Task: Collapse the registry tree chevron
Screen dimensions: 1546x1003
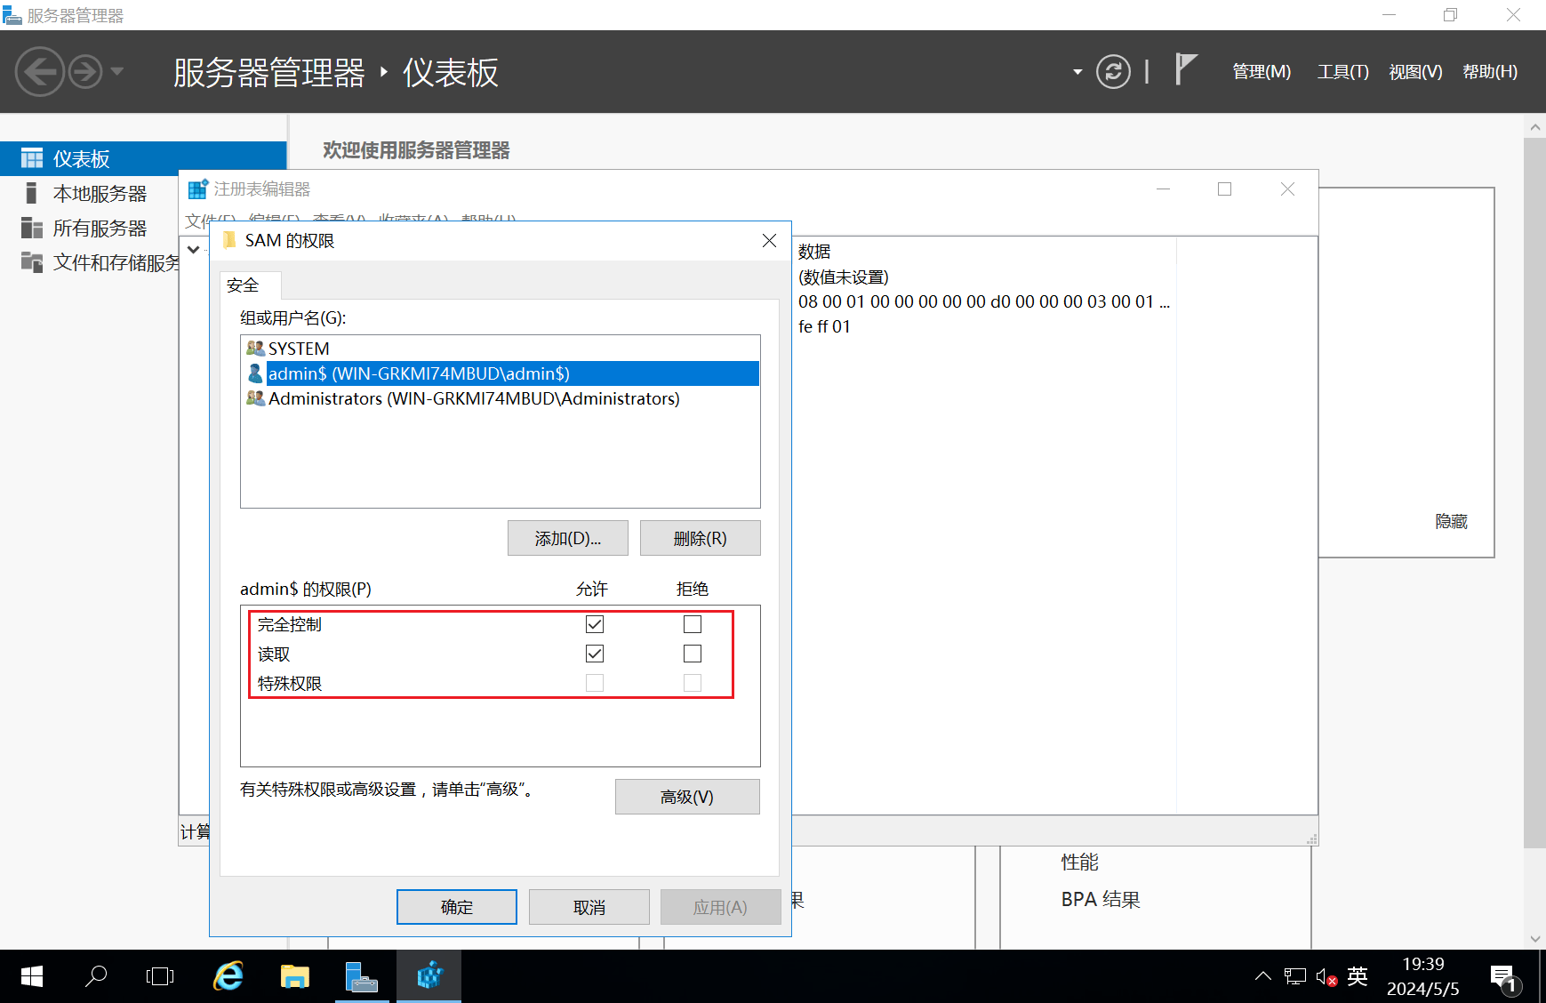Action: click(x=193, y=250)
